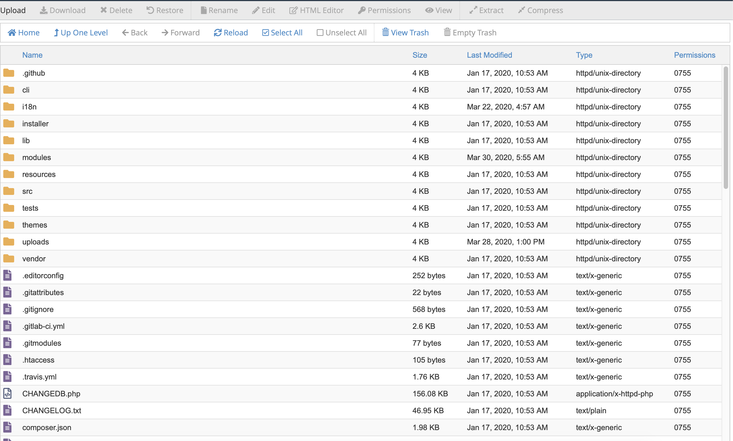The image size is (733, 441).
Task: Click the Rename toolbar button
Action: coord(219,10)
